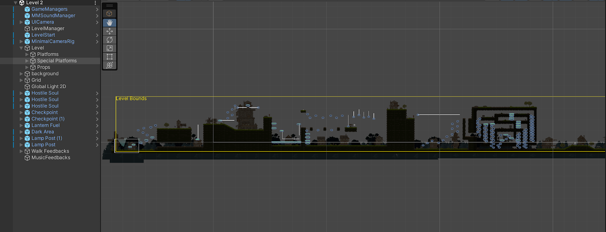Select the Rotate tool

(x=109, y=40)
